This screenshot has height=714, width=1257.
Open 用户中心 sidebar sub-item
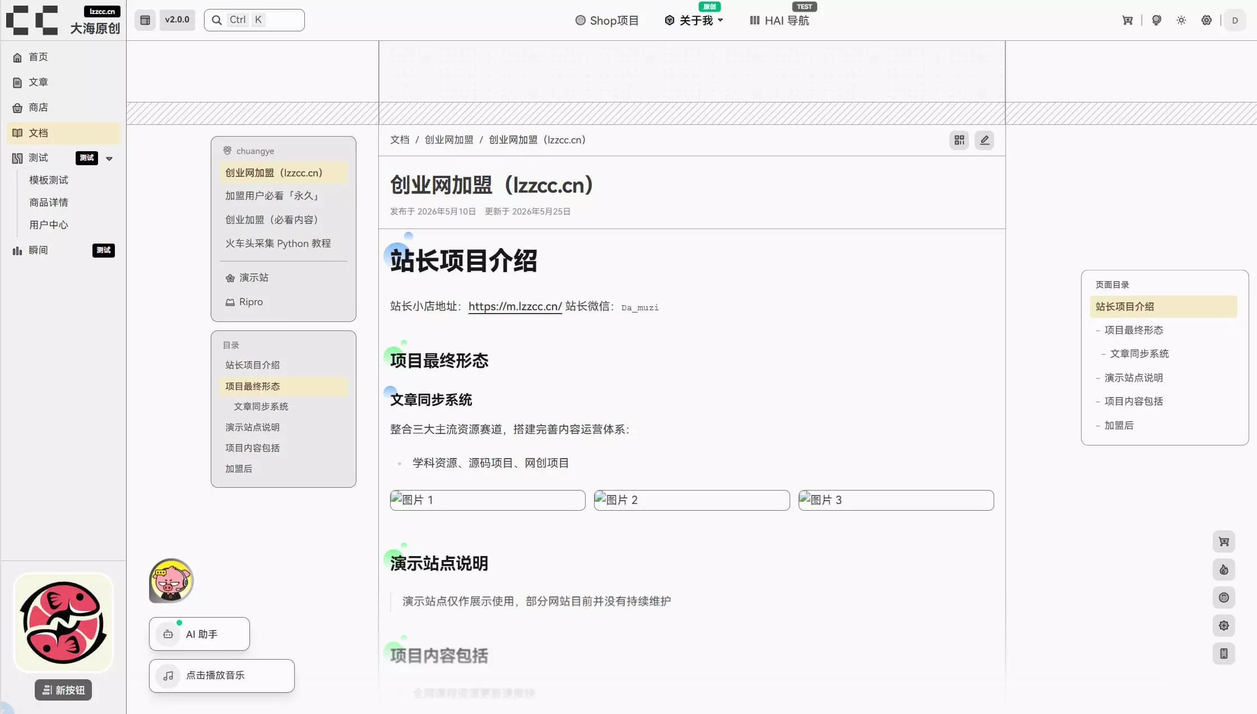click(49, 225)
